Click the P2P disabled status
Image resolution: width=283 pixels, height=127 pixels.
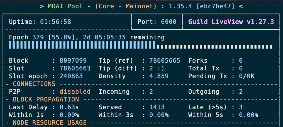[x=75, y=92]
